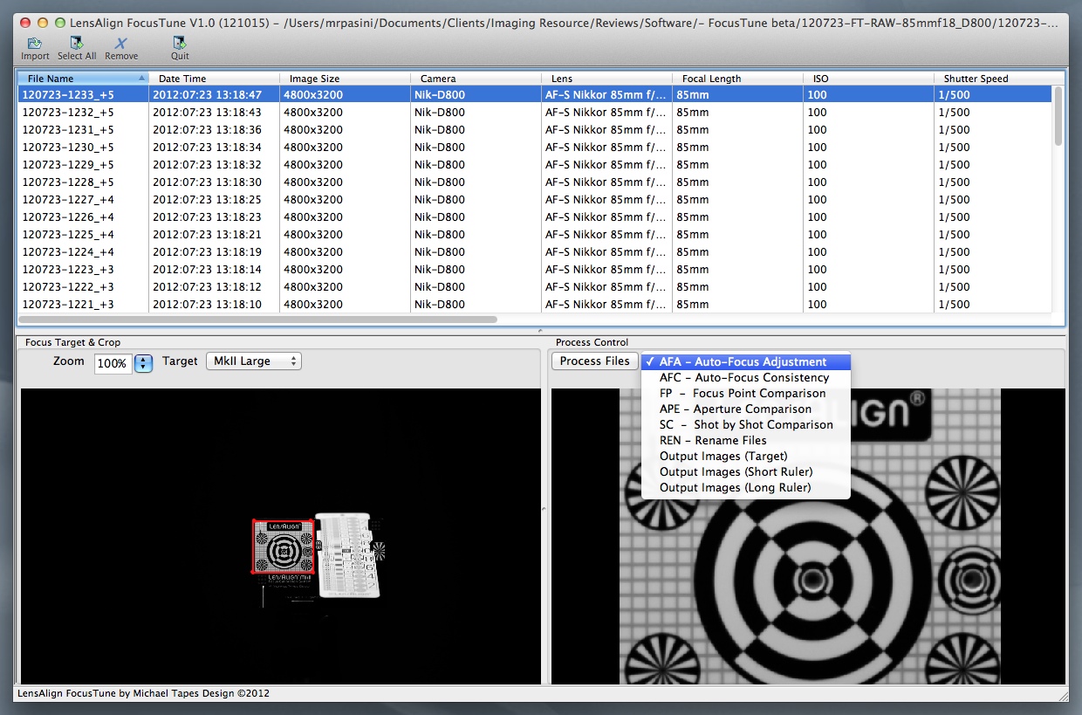1082x715 pixels.
Task: Click the Import toolbar icon
Action: tap(35, 43)
